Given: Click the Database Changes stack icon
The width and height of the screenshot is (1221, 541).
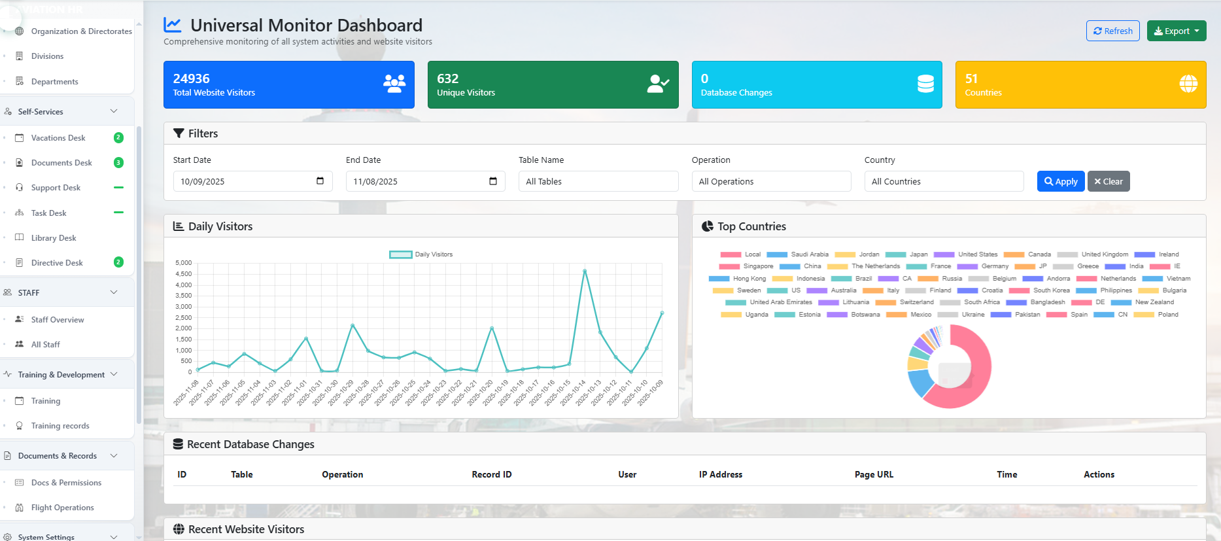Looking at the screenshot, I should click(925, 84).
